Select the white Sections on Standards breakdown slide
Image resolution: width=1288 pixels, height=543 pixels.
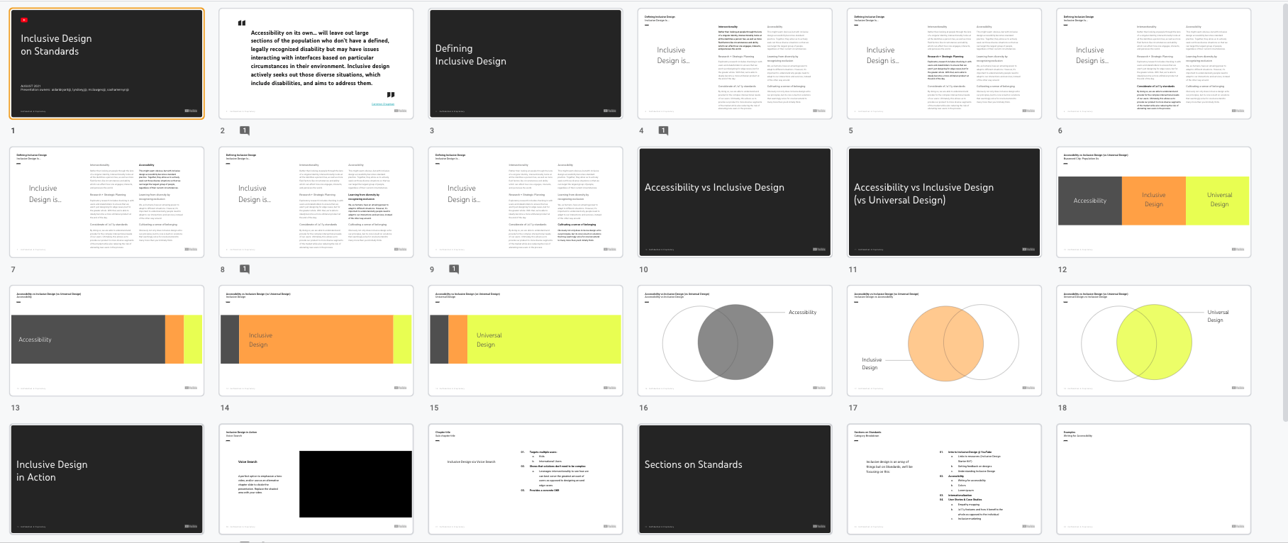(944, 479)
